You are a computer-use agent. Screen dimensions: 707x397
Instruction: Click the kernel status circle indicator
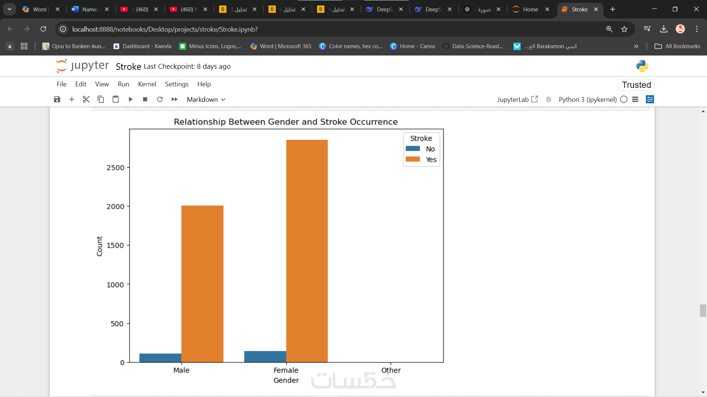[624, 99]
